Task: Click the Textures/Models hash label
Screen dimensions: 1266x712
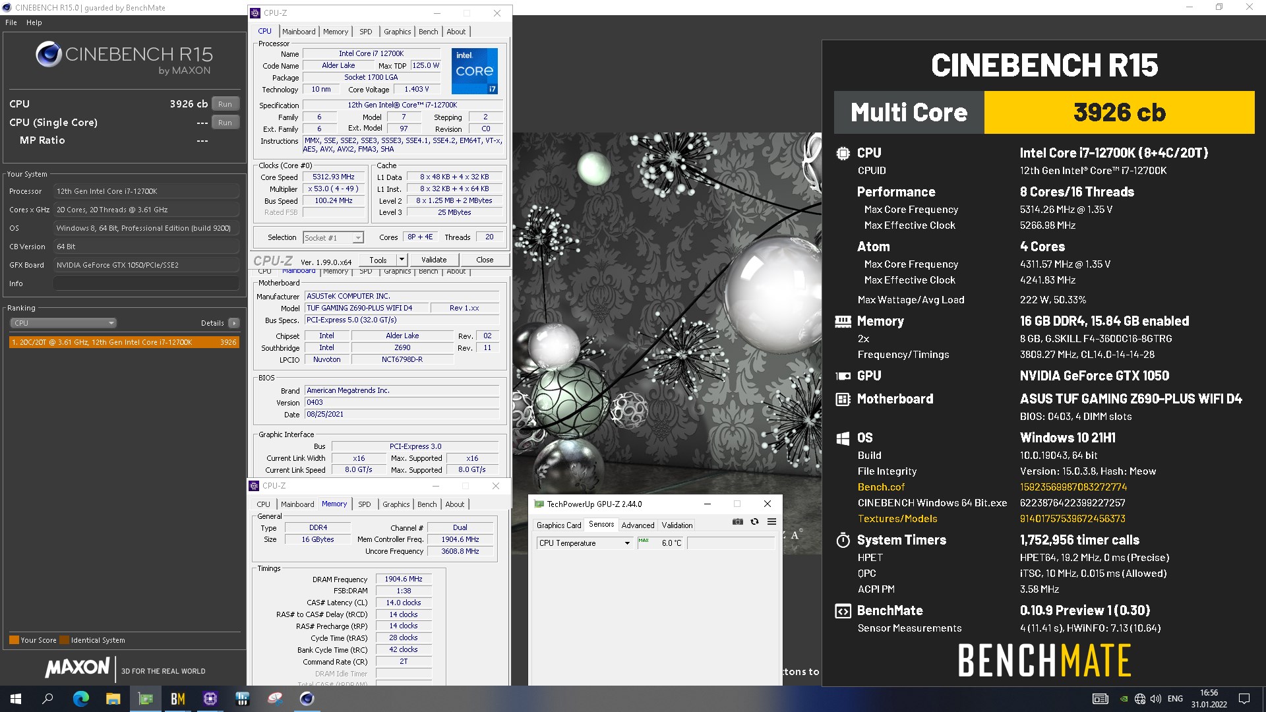Action: coord(897,519)
